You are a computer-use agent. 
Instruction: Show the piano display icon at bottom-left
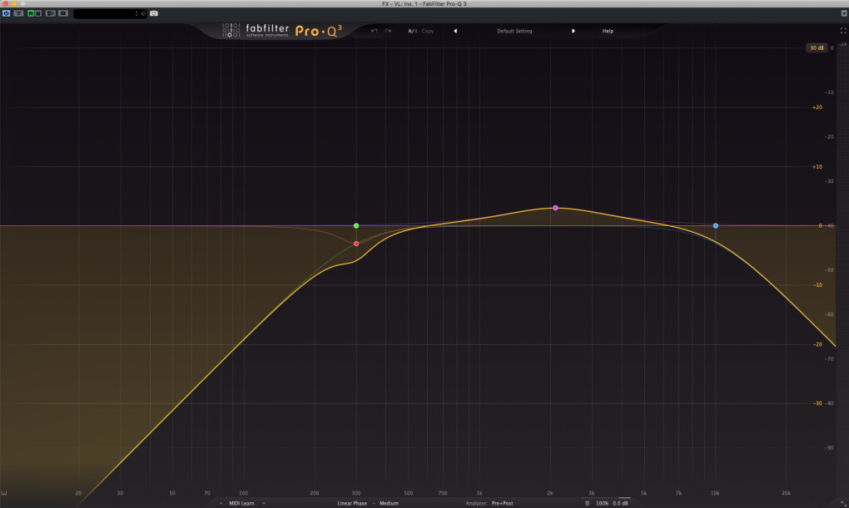coord(4,493)
